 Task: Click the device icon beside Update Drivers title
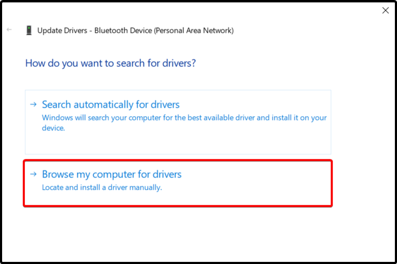coord(29,30)
